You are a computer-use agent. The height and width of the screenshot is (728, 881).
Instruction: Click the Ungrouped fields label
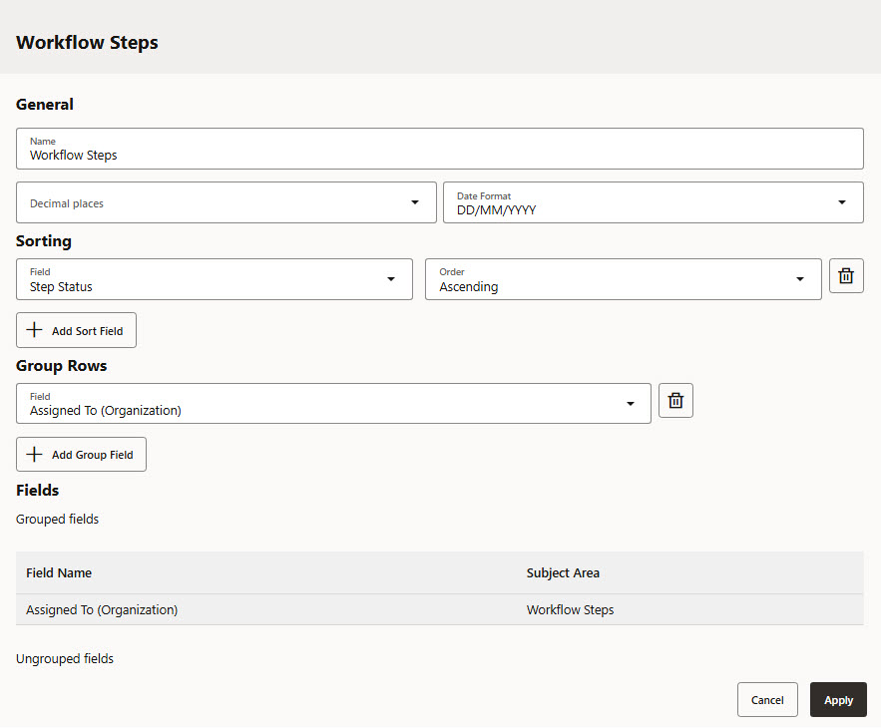65,659
